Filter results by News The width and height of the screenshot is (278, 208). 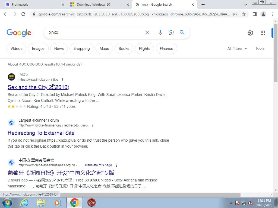click(59, 48)
